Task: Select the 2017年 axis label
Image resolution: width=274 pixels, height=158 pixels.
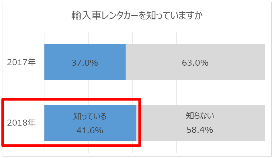Action: [x=21, y=62]
